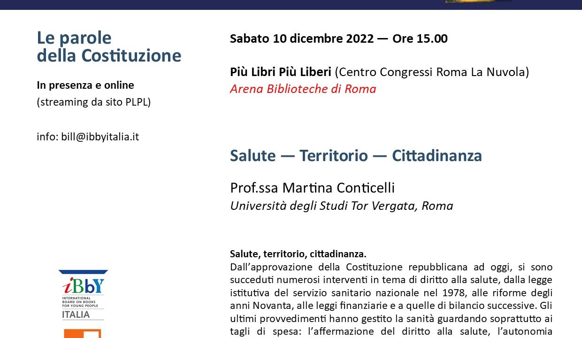582x338 pixels.
Task: Click the date 'Sabato 10 dicembre 2022'
Action: pyautogui.click(x=302, y=38)
